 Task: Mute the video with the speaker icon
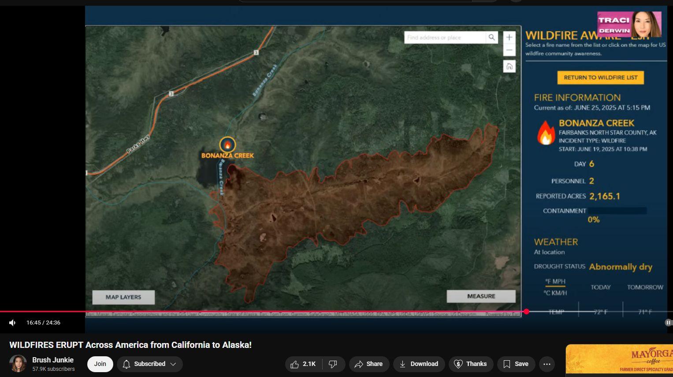pos(12,323)
